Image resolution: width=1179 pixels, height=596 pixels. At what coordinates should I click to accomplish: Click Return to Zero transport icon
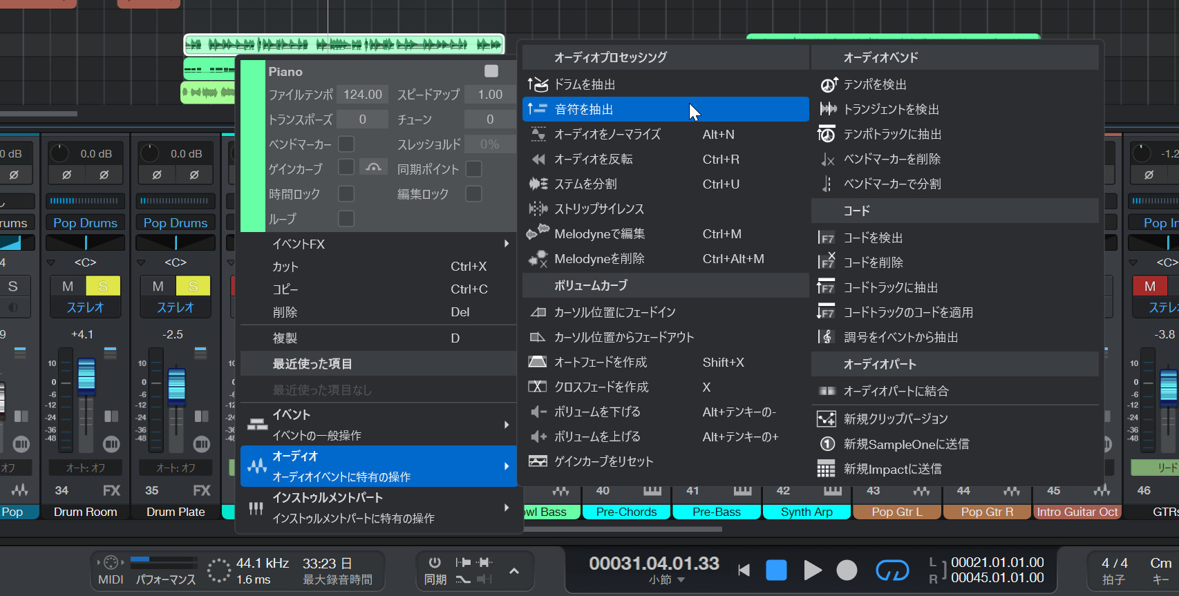744,570
